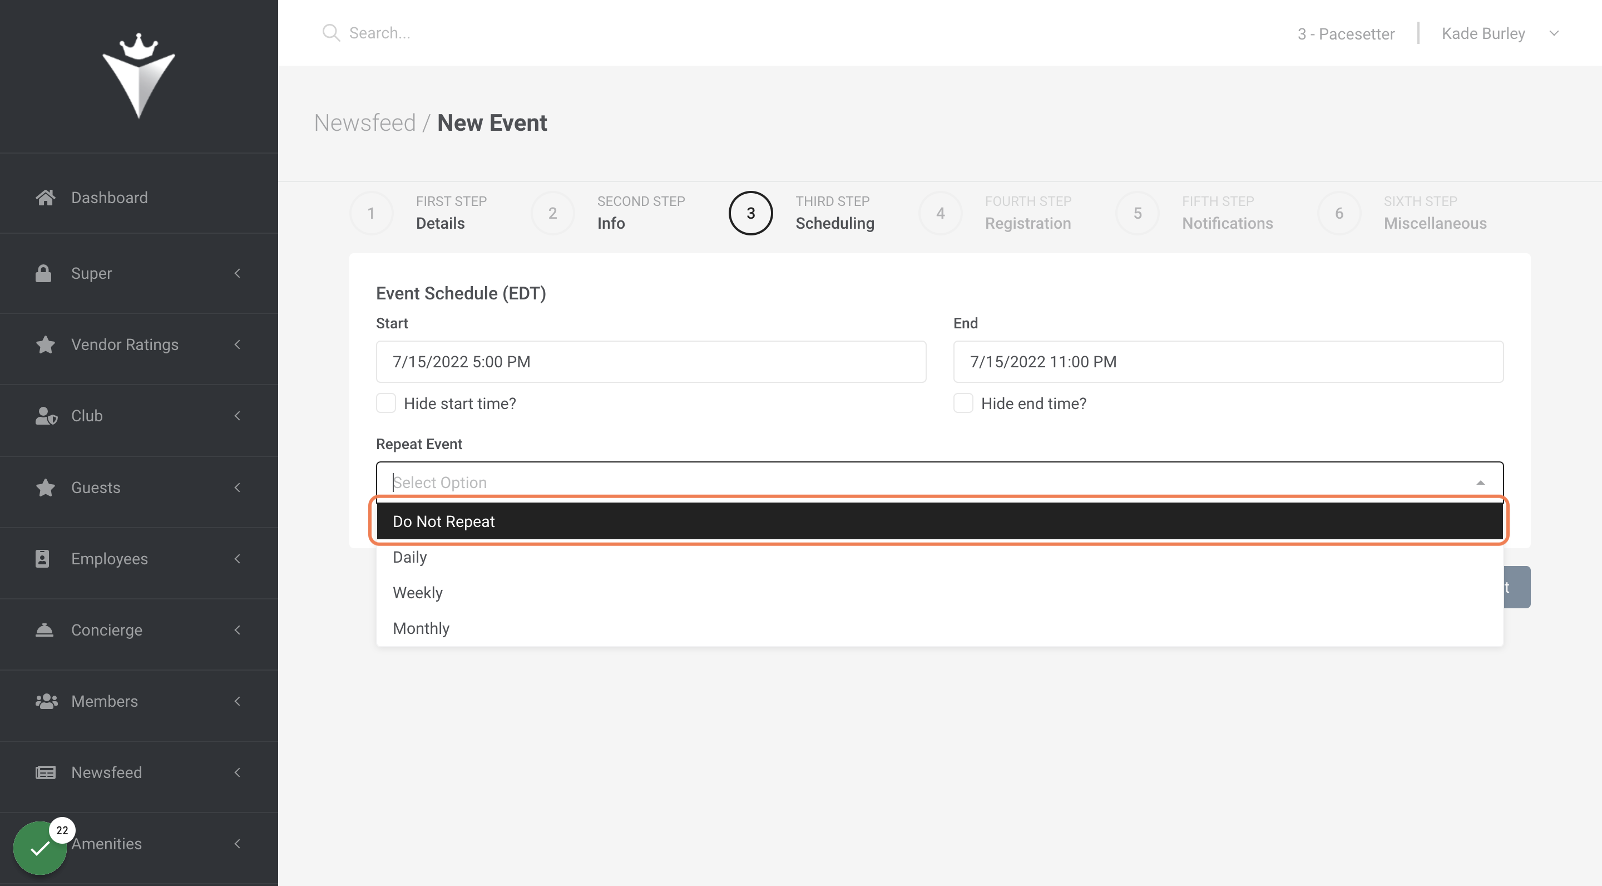
Task: Open the Kade Burley user dropdown
Action: pos(1500,33)
